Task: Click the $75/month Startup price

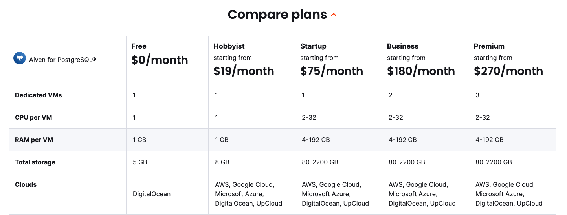Action: 332,71
